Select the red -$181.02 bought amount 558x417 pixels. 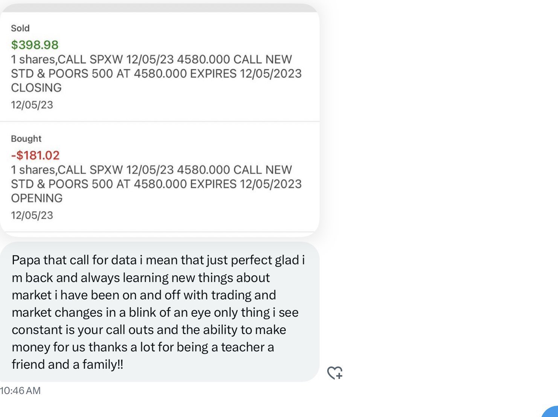tap(35, 155)
